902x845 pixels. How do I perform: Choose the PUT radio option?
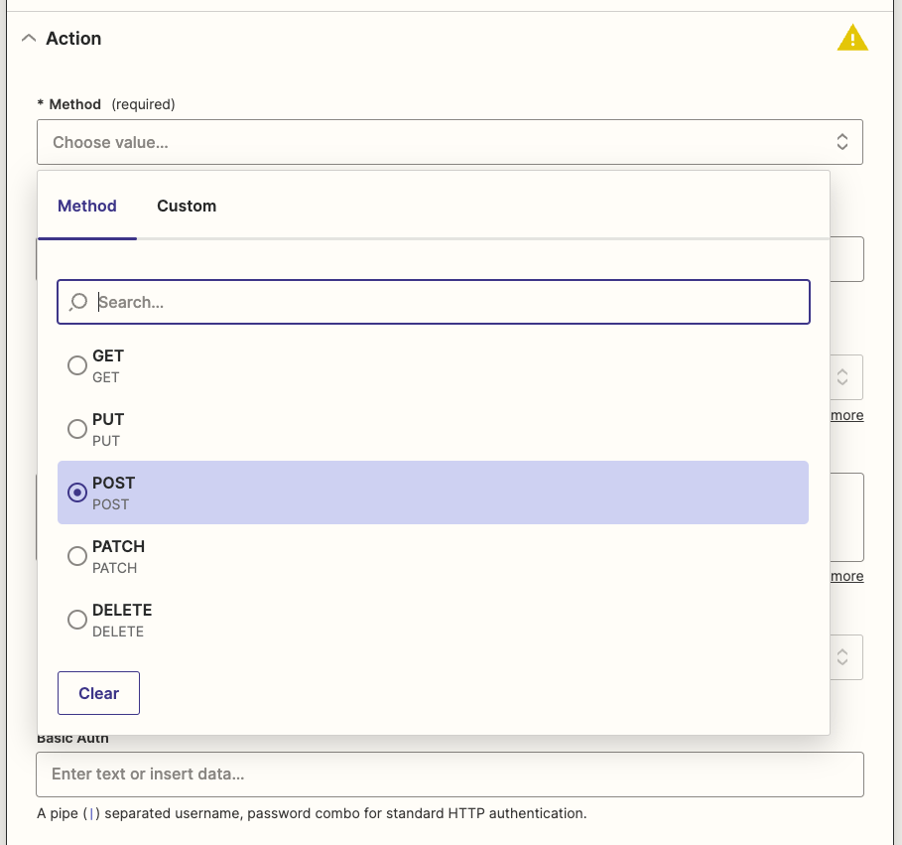(77, 429)
